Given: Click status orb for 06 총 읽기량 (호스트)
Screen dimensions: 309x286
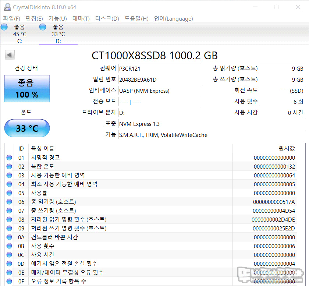Looking at the screenshot, I should [x=9, y=202].
